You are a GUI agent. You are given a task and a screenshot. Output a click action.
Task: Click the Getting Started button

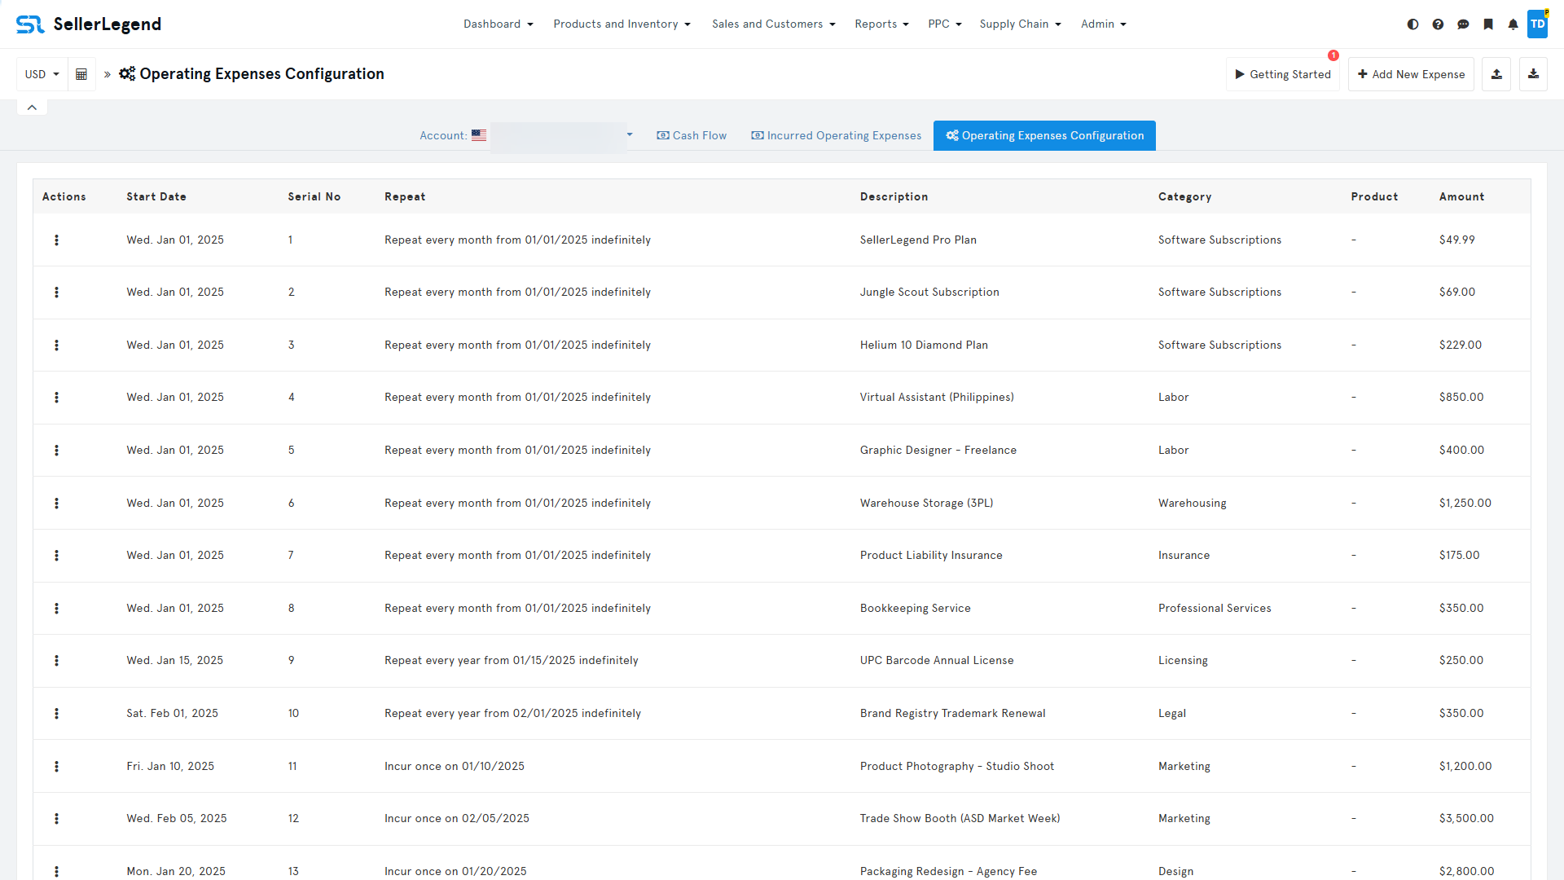1283,74
